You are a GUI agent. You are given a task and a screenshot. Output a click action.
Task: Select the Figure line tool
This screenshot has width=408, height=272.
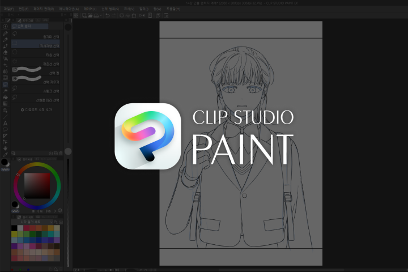click(x=5, y=117)
